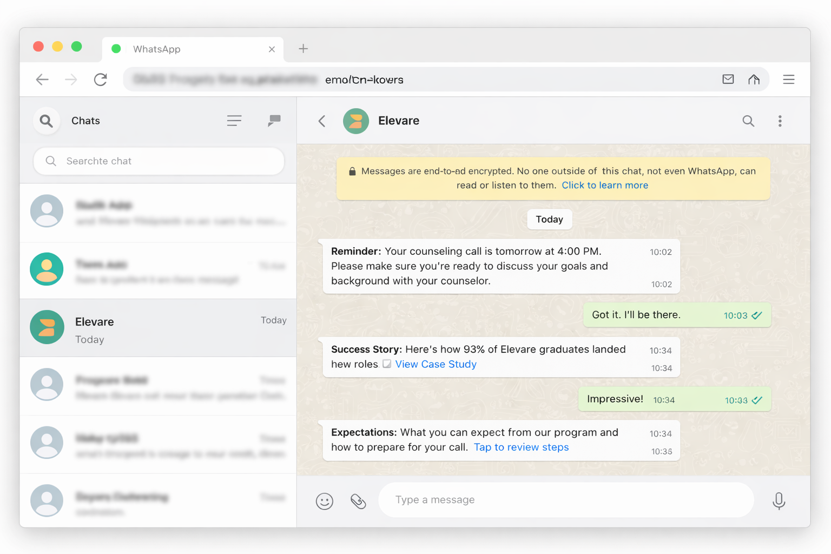Click the encryption Click to learn more link
831x554 pixels.
604,185
